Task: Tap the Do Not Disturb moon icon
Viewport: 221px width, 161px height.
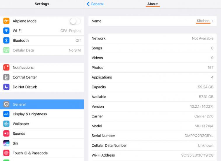Action: coord(6,87)
